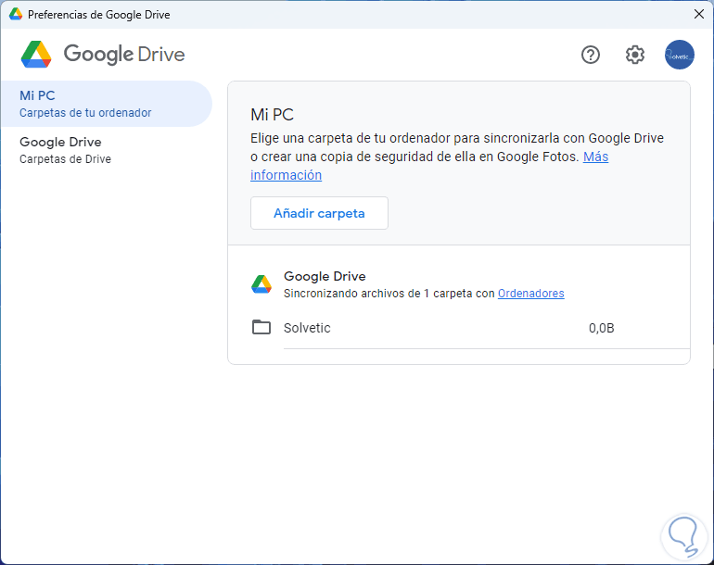The width and height of the screenshot is (714, 565).
Task: Click the Google Drive logo in header
Action: [36, 54]
